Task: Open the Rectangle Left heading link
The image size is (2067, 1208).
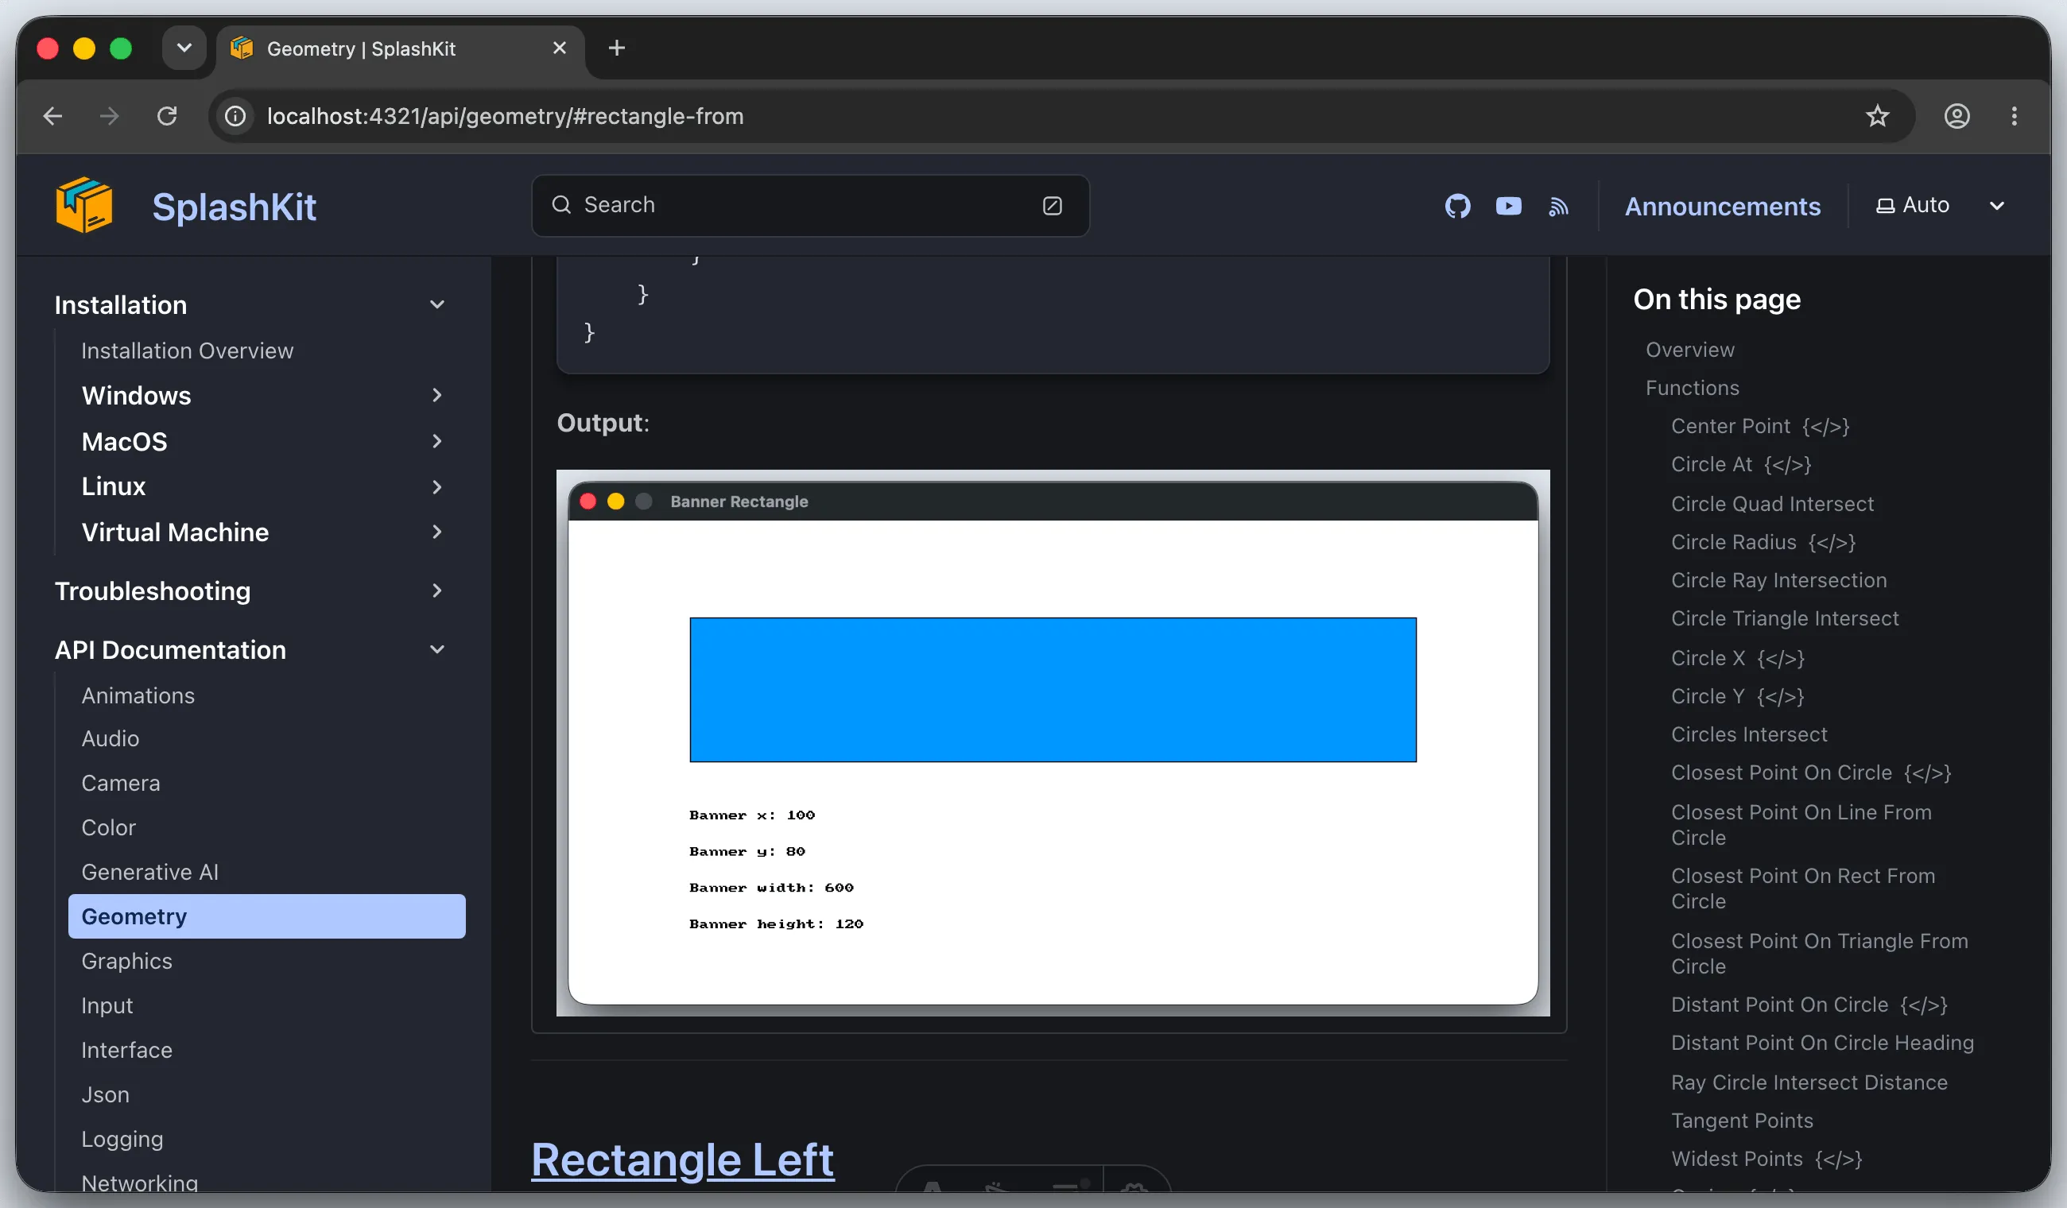Action: (682, 1159)
